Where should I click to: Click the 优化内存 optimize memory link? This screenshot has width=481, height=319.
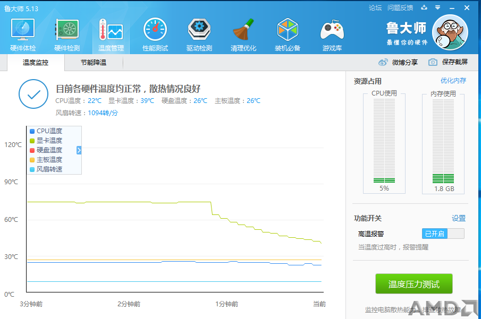point(453,81)
